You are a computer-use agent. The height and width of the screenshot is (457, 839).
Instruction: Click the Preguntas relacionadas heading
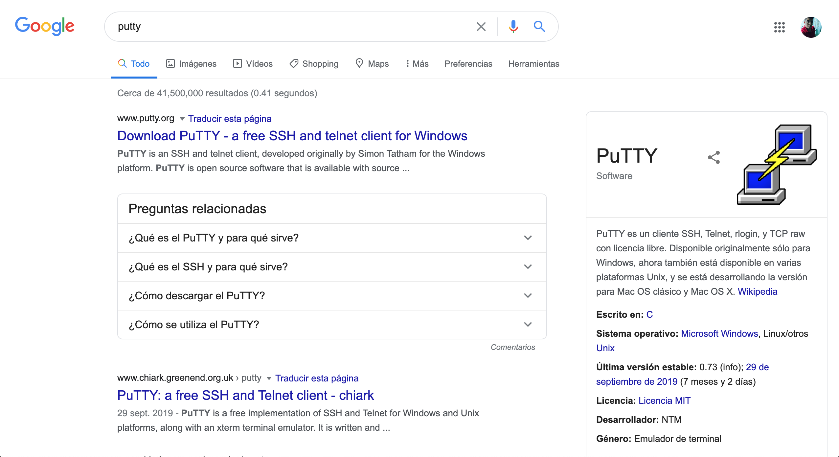[x=197, y=209]
